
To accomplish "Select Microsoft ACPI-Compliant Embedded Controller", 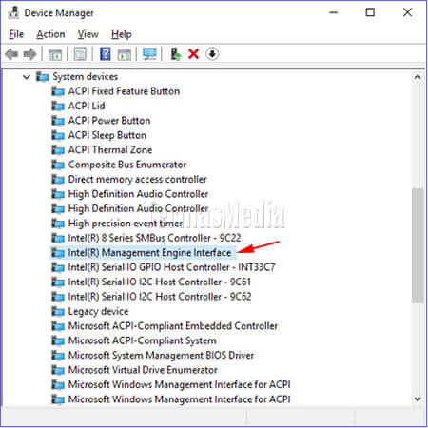I will (x=173, y=326).
